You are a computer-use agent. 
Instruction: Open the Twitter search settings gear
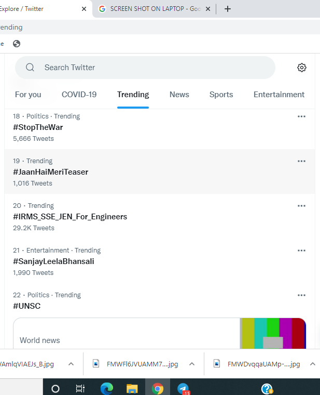302,68
